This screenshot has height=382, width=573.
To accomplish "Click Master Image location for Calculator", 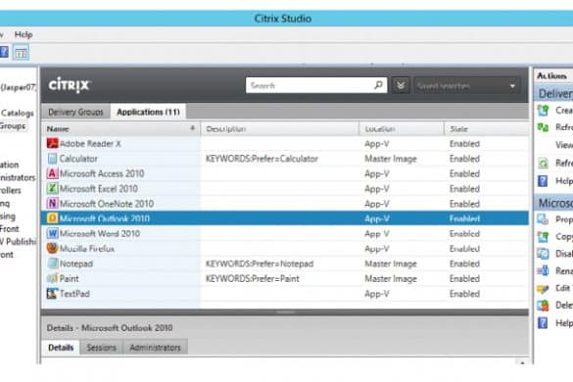I will pyautogui.click(x=391, y=159).
